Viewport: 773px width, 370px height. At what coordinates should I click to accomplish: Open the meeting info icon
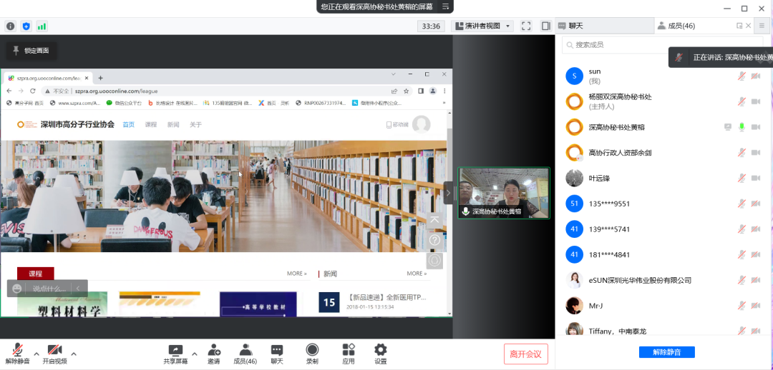[10, 26]
